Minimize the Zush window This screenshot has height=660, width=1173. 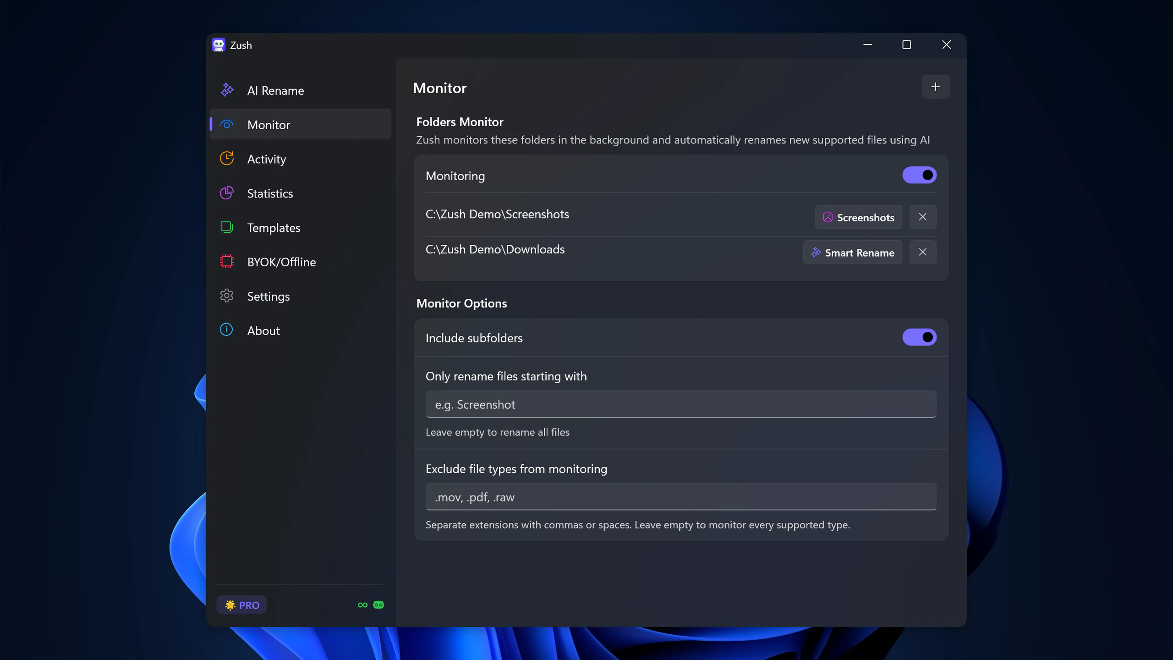(x=867, y=45)
